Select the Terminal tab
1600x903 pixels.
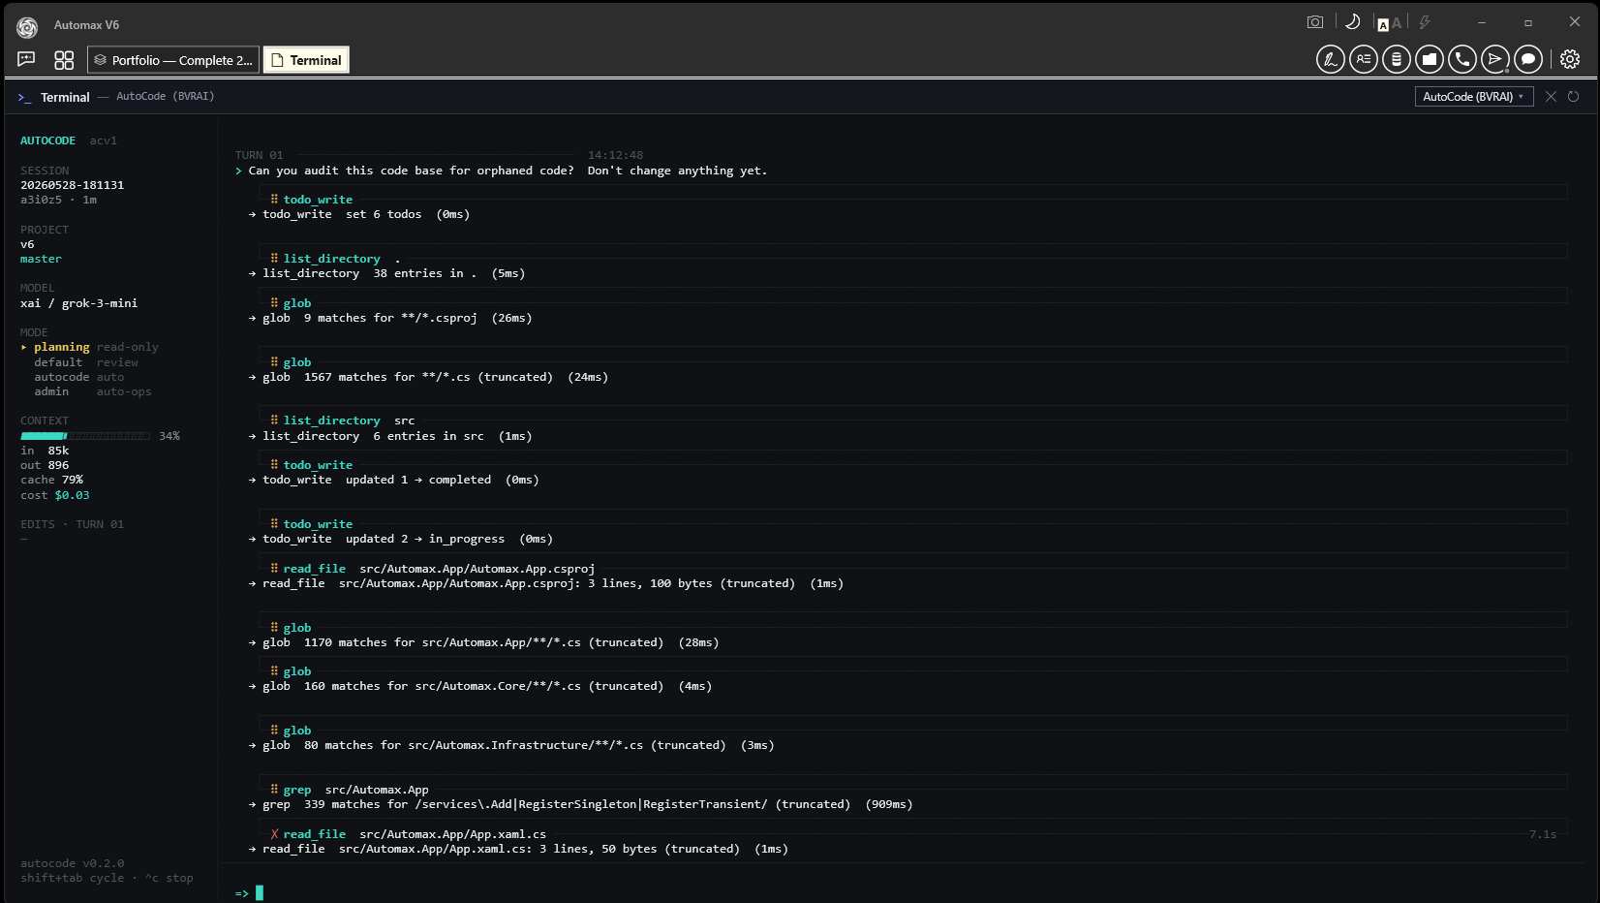[x=306, y=60]
